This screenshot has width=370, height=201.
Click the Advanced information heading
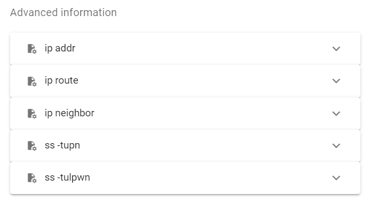(64, 12)
